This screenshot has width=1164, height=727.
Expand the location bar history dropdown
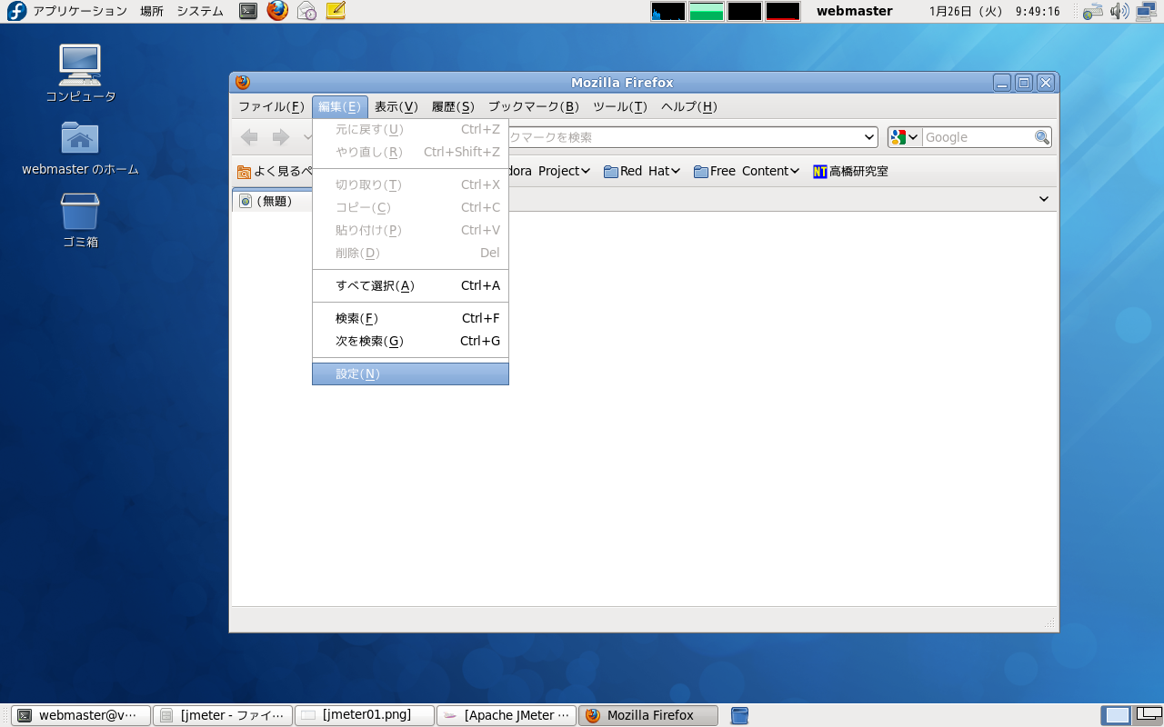(868, 137)
